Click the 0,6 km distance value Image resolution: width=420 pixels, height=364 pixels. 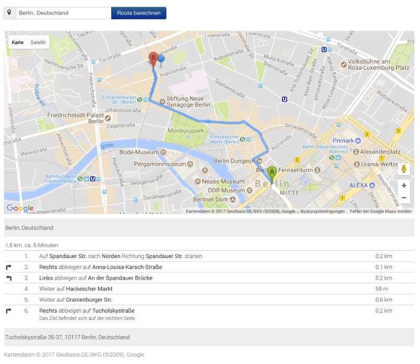click(x=384, y=300)
